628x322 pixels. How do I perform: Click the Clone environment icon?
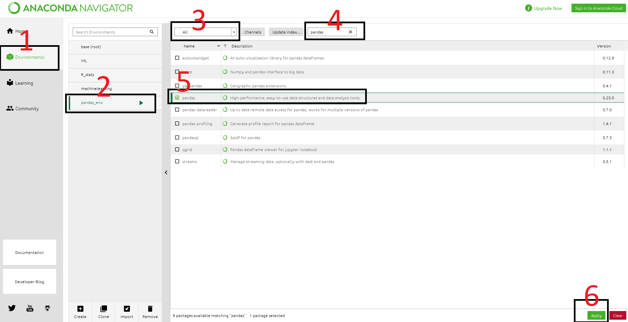(104, 309)
